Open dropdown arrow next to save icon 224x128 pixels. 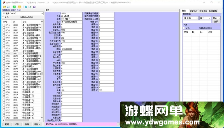10,7
